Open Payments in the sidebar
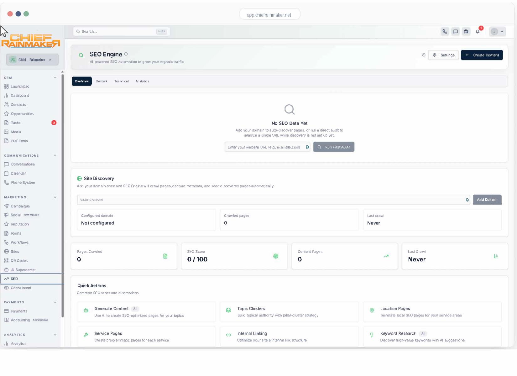Image resolution: width=517 pixels, height=376 pixels. point(19,311)
